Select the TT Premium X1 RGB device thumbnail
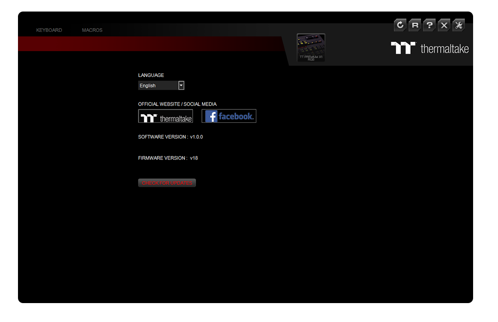This screenshot has width=498, height=322. click(x=311, y=48)
